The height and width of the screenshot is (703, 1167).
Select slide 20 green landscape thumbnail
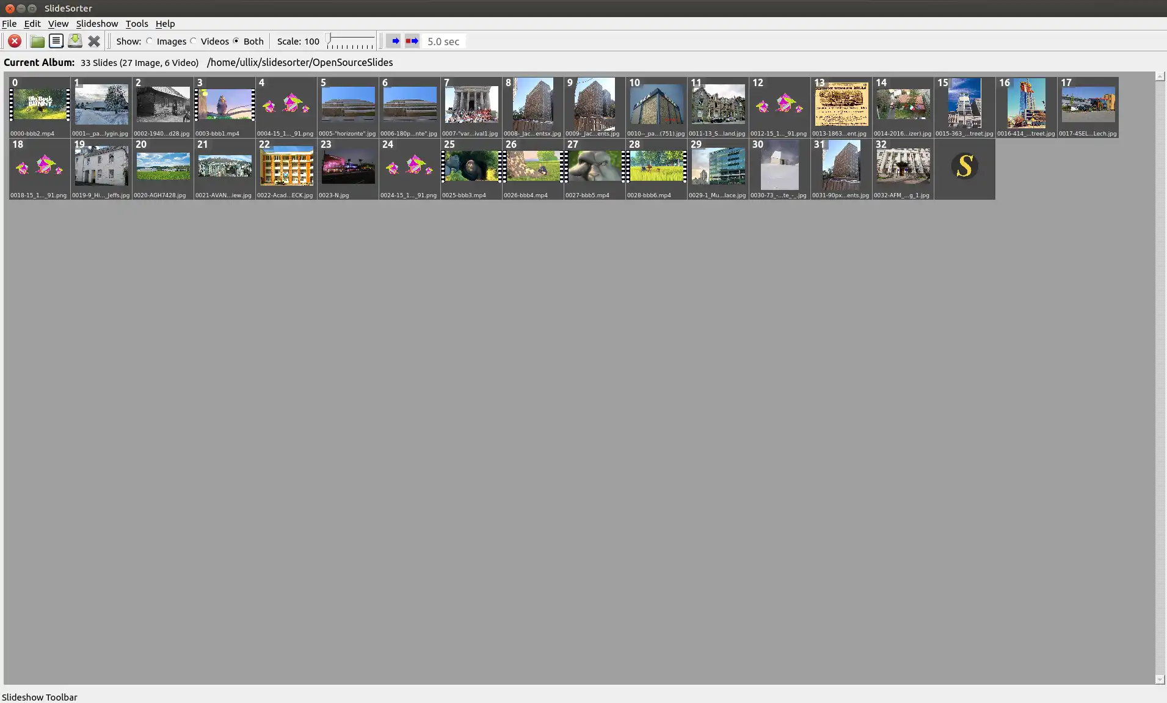pos(163,169)
